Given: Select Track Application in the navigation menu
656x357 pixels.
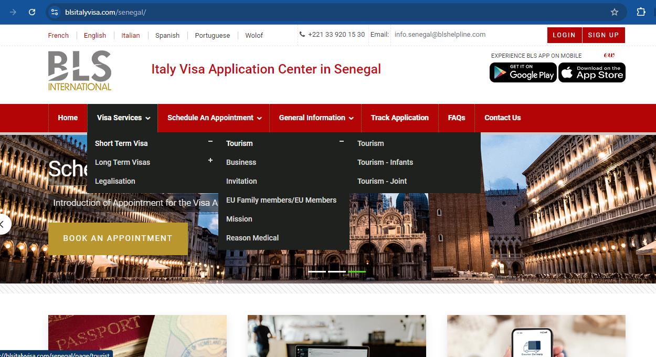Looking at the screenshot, I should tap(400, 118).
